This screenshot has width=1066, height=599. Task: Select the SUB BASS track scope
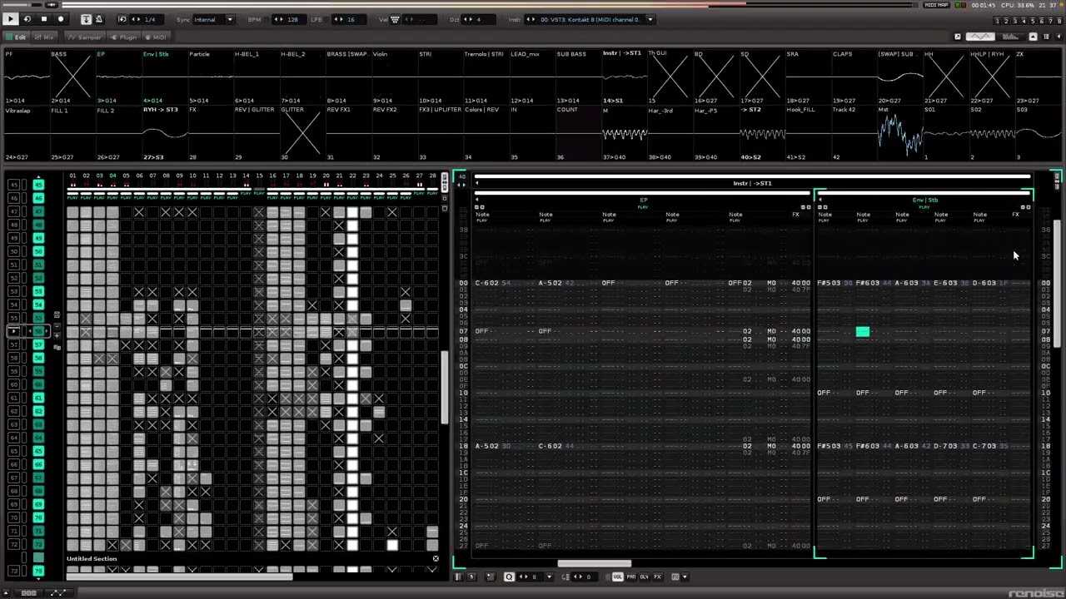coord(578,77)
